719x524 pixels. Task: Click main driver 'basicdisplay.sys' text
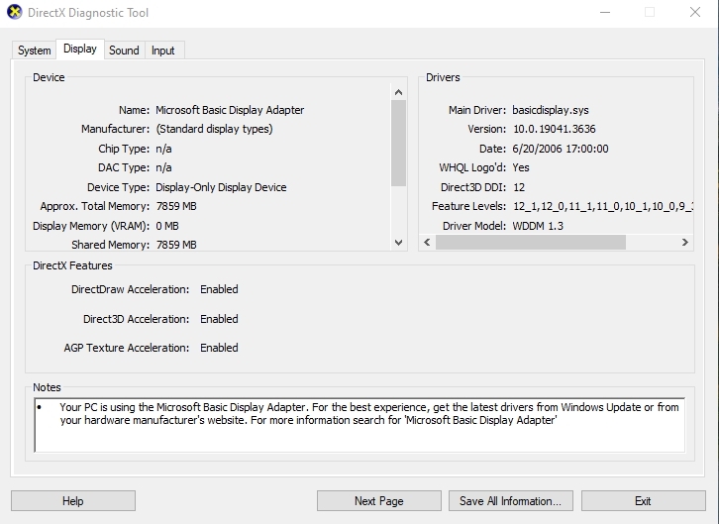(x=551, y=110)
